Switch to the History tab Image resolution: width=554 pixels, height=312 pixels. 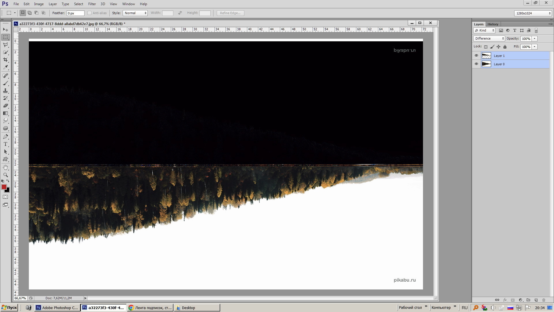tap(493, 24)
